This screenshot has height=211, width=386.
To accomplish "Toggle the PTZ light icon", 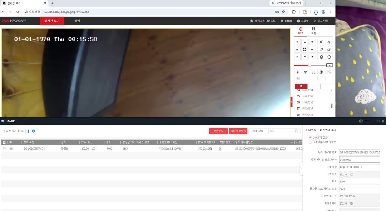I will tap(298, 72).
